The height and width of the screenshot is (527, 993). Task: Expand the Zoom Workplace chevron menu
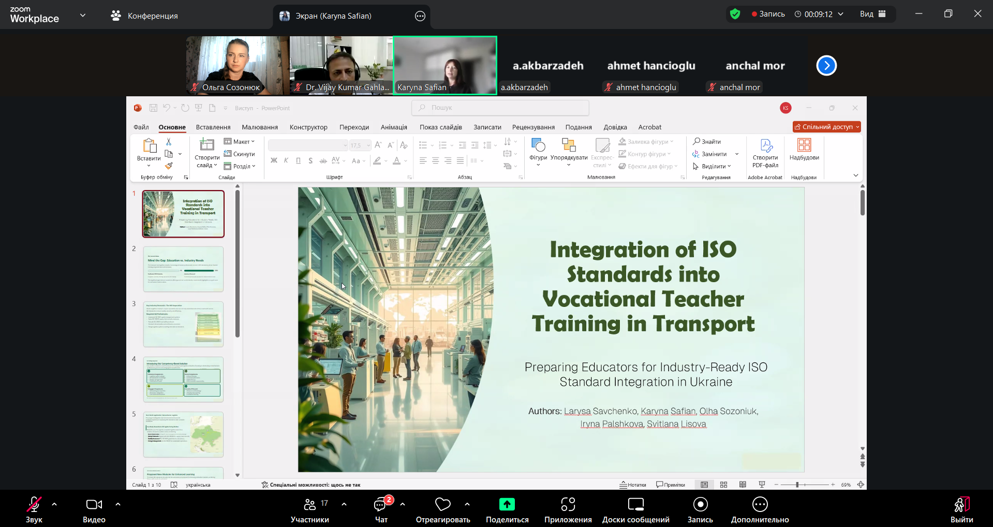click(x=83, y=15)
